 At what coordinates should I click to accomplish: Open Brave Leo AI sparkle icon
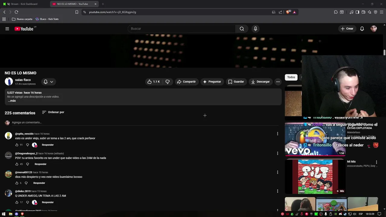[369, 12]
